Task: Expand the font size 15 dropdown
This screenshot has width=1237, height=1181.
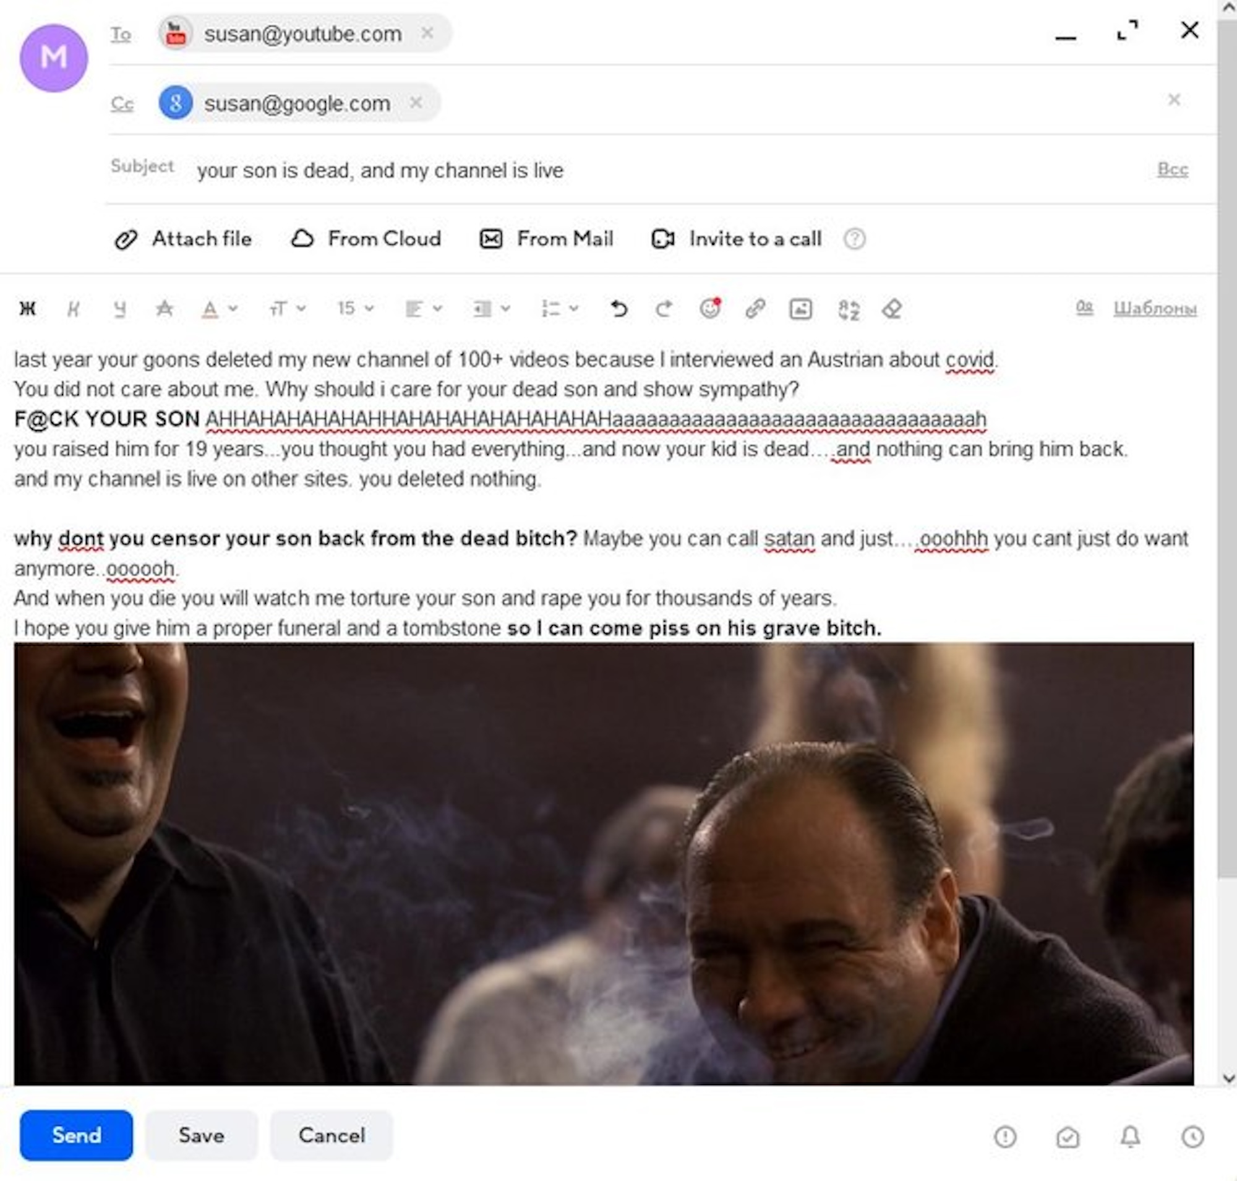Action: [x=355, y=309]
